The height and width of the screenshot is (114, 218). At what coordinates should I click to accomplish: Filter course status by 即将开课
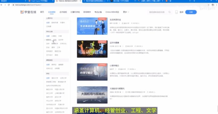(x=54, y=22)
